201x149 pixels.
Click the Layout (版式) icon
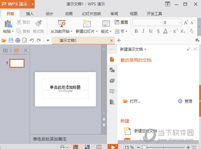click(106, 23)
